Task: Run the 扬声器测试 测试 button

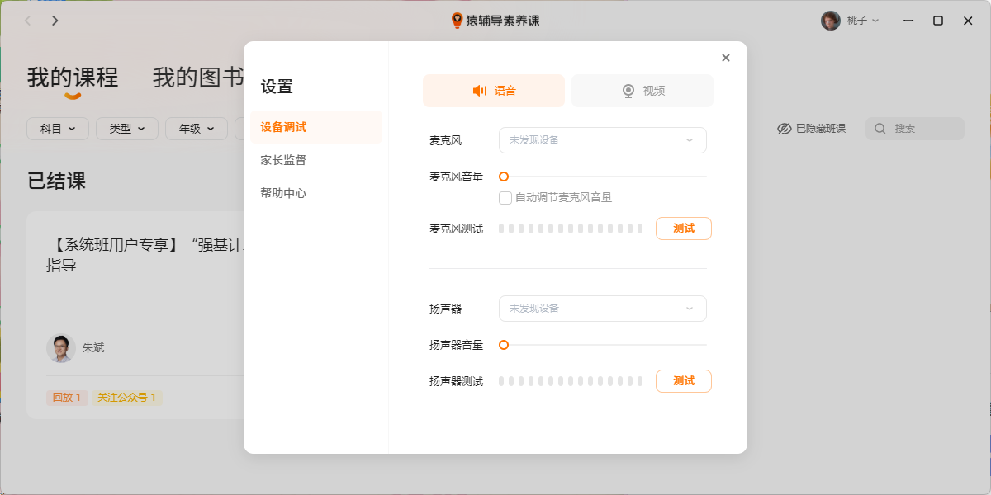Action: pyautogui.click(x=683, y=381)
